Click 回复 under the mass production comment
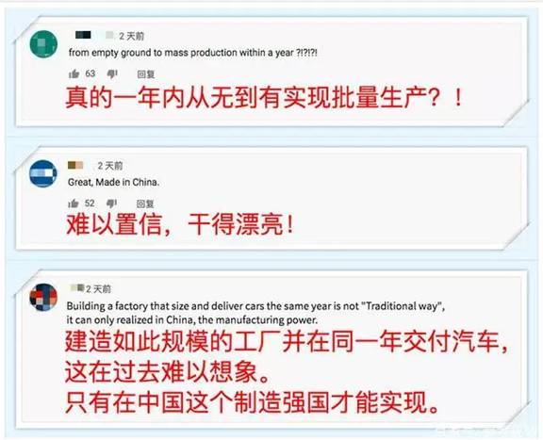This screenshot has height=440, width=543. [x=146, y=74]
